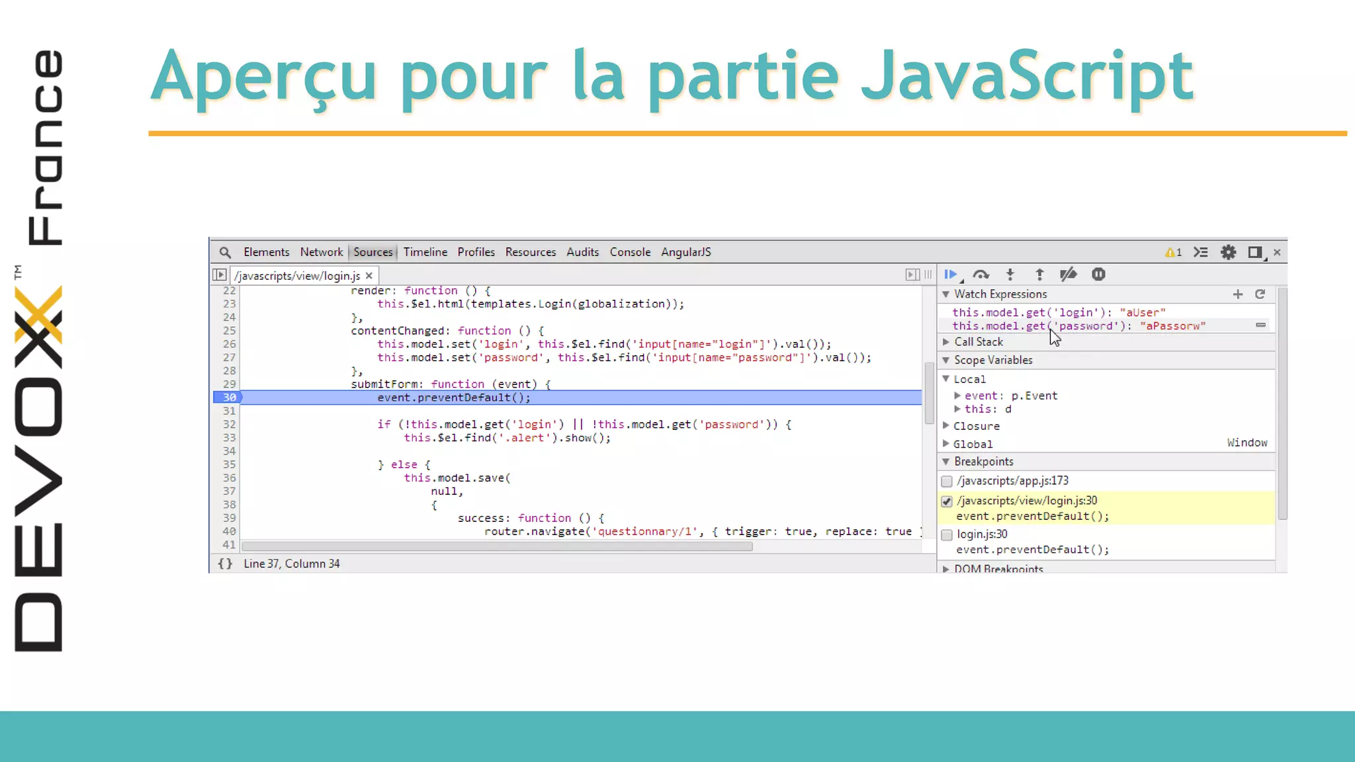Click the debugger sidebar vertical scrollbar
This screenshot has height=762, width=1355.
[1282, 403]
